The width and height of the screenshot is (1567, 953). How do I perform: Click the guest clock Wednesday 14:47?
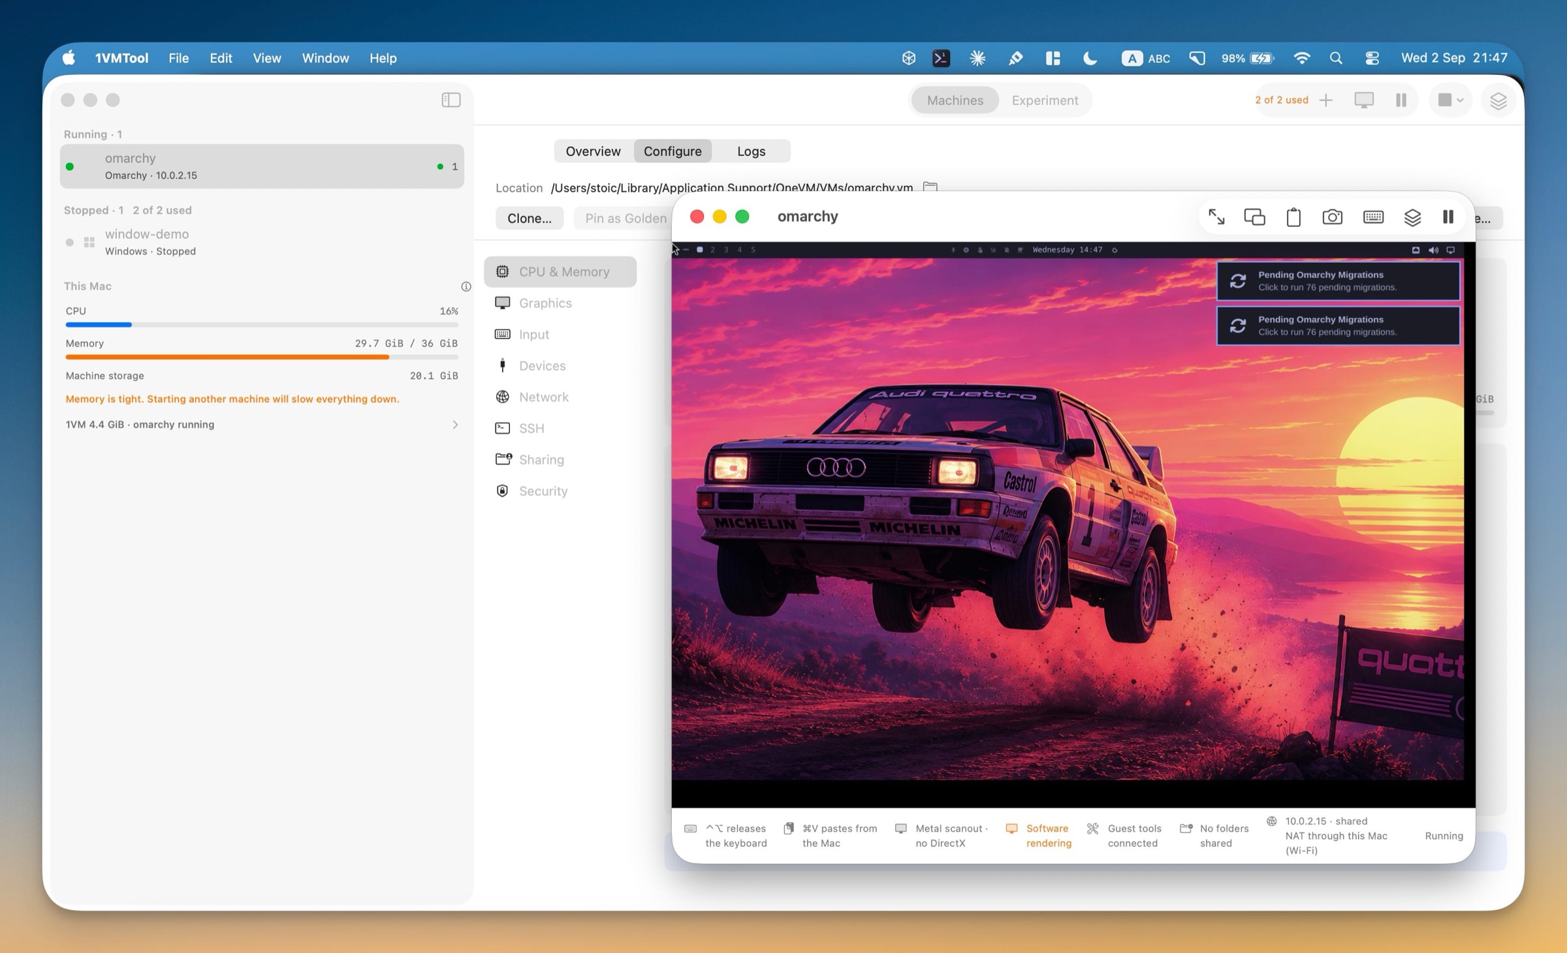point(1067,250)
